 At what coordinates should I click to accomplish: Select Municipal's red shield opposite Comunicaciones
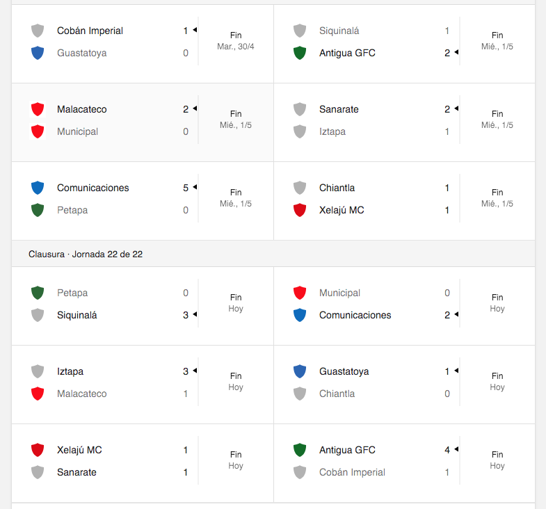(x=300, y=293)
